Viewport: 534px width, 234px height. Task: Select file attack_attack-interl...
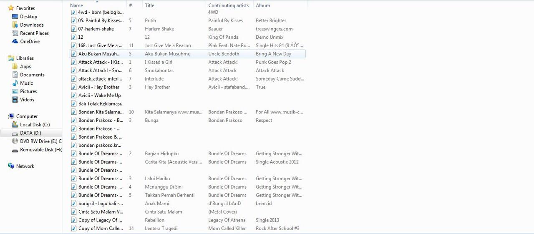[100, 79]
